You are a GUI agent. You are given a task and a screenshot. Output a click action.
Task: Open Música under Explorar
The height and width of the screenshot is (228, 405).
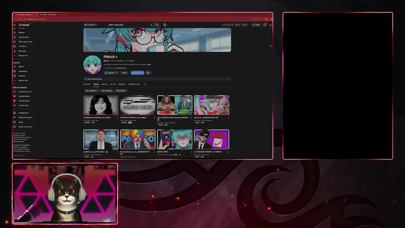pyautogui.click(x=21, y=66)
